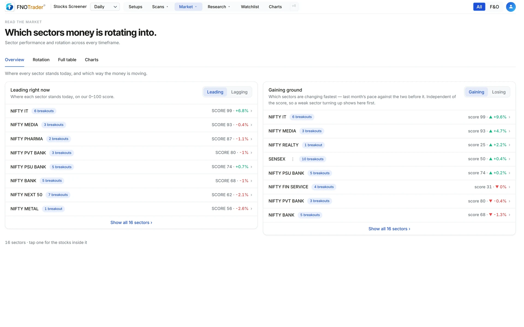524x327 pixels.
Task: Open NIFTY PSU BANK row in Leading list
Action: pos(131,167)
